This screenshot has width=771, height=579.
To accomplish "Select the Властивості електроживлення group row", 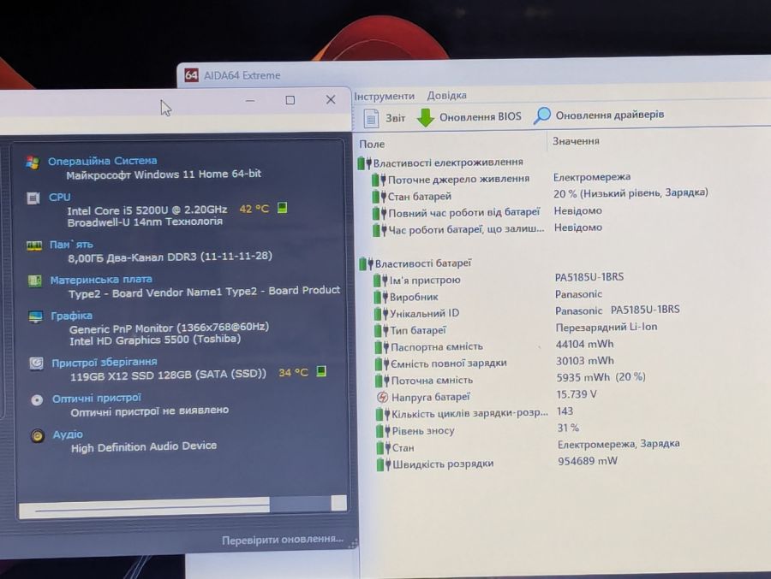I will click(x=440, y=162).
